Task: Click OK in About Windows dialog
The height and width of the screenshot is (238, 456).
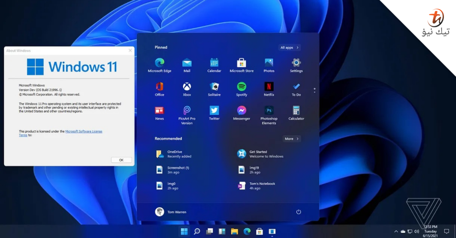Action: point(122,160)
